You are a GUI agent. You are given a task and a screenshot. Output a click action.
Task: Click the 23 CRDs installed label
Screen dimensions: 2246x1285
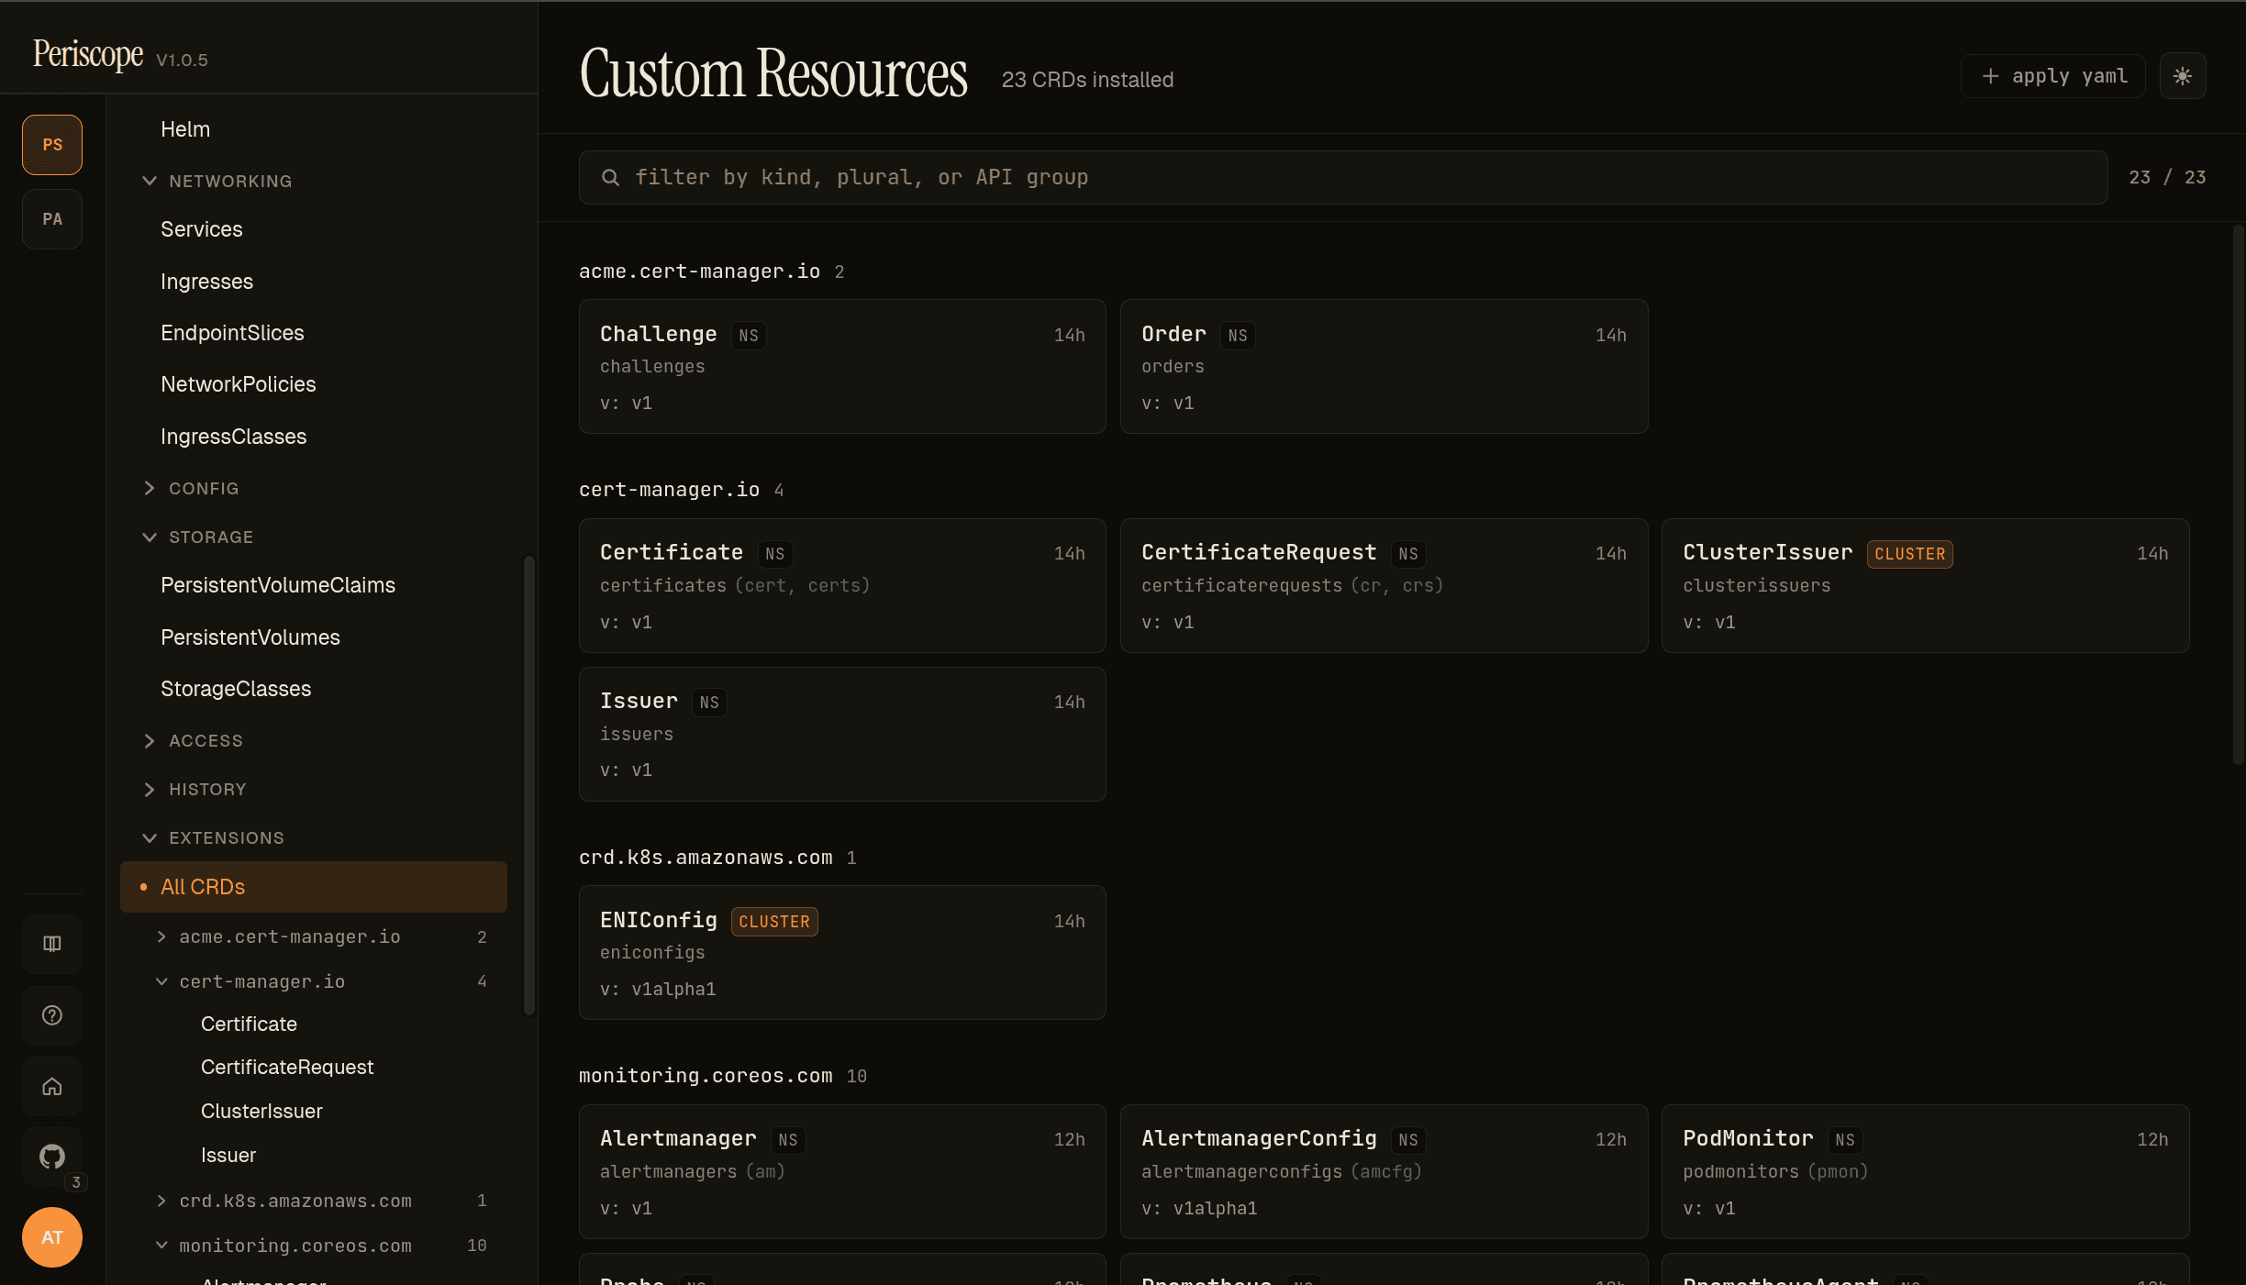pos(1087,80)
